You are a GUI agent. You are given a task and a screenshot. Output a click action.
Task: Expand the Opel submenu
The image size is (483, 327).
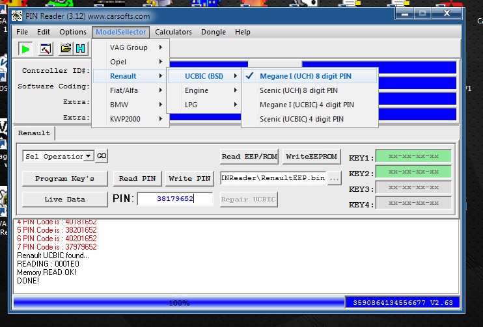pyautogui.click(x=131, y=62)
